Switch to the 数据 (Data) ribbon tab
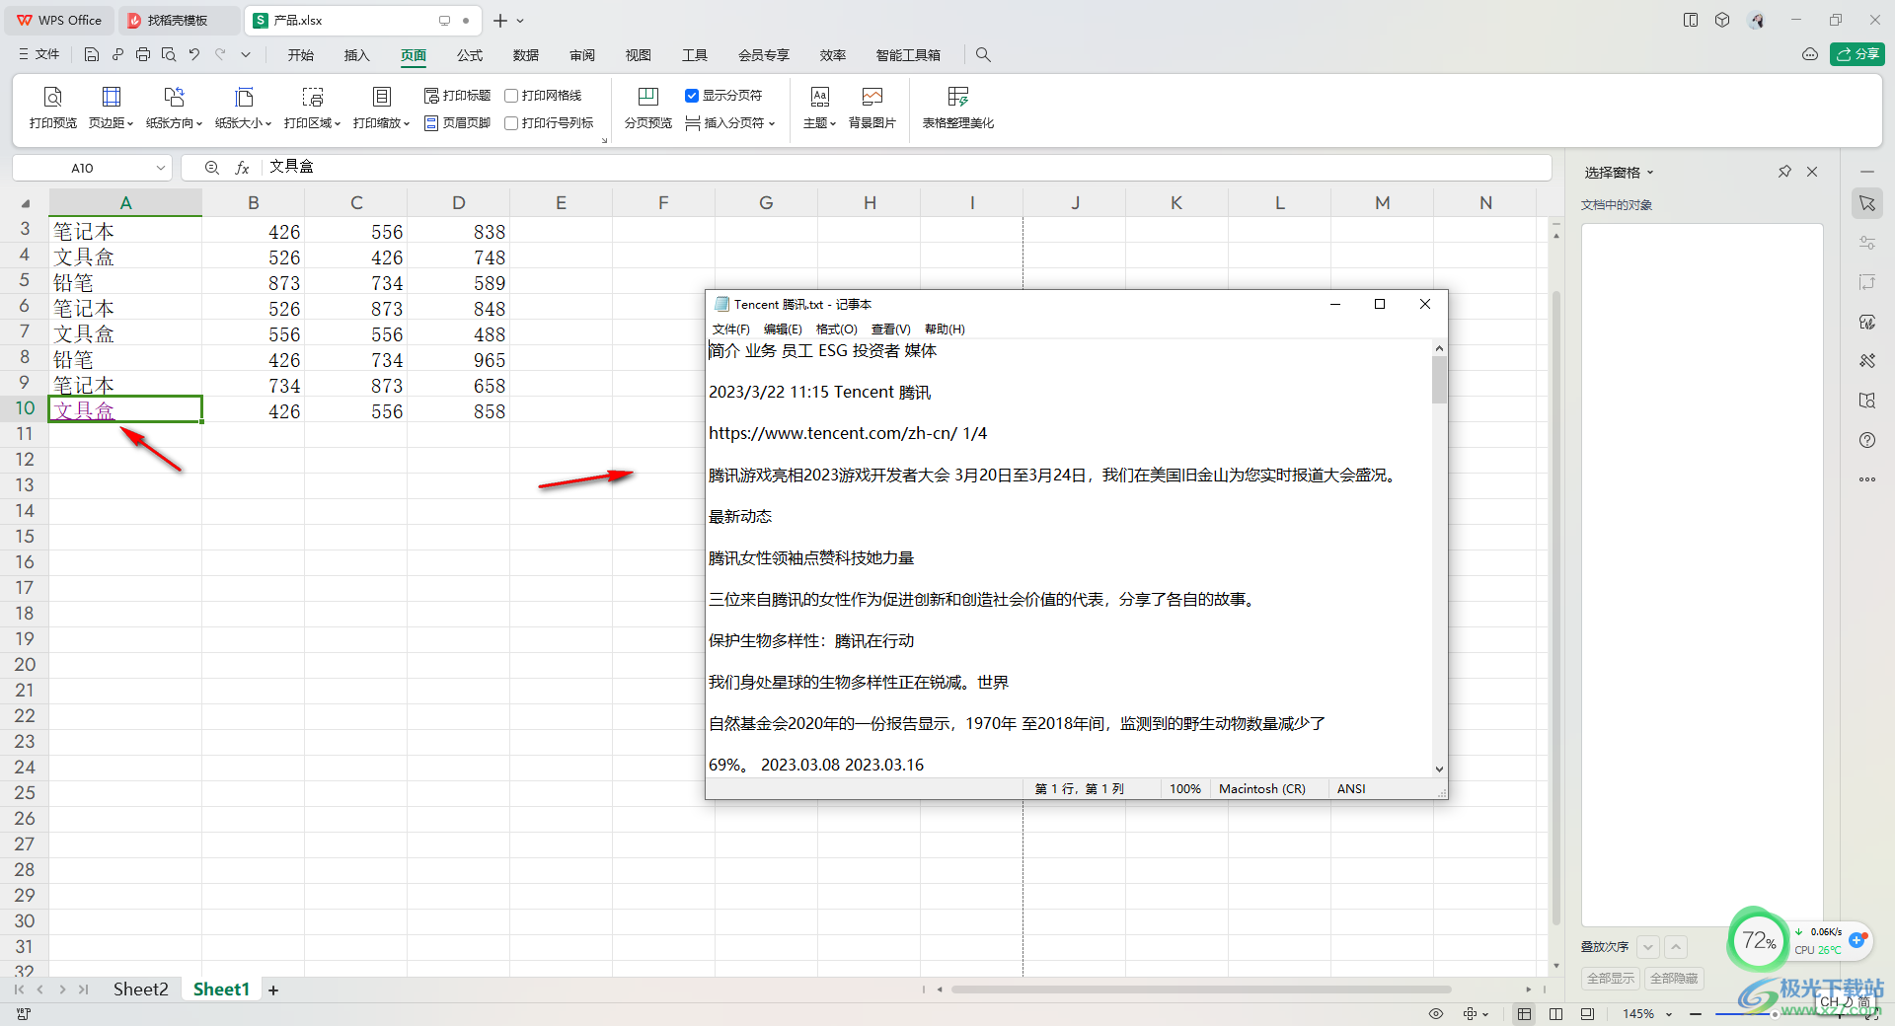 (526, 55)
